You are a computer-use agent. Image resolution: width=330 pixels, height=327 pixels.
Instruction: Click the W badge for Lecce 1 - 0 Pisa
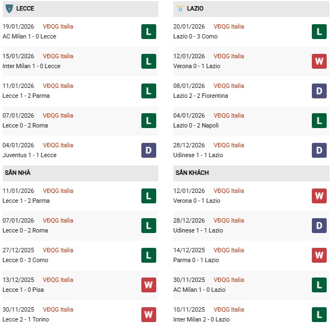tap(148, 285)
